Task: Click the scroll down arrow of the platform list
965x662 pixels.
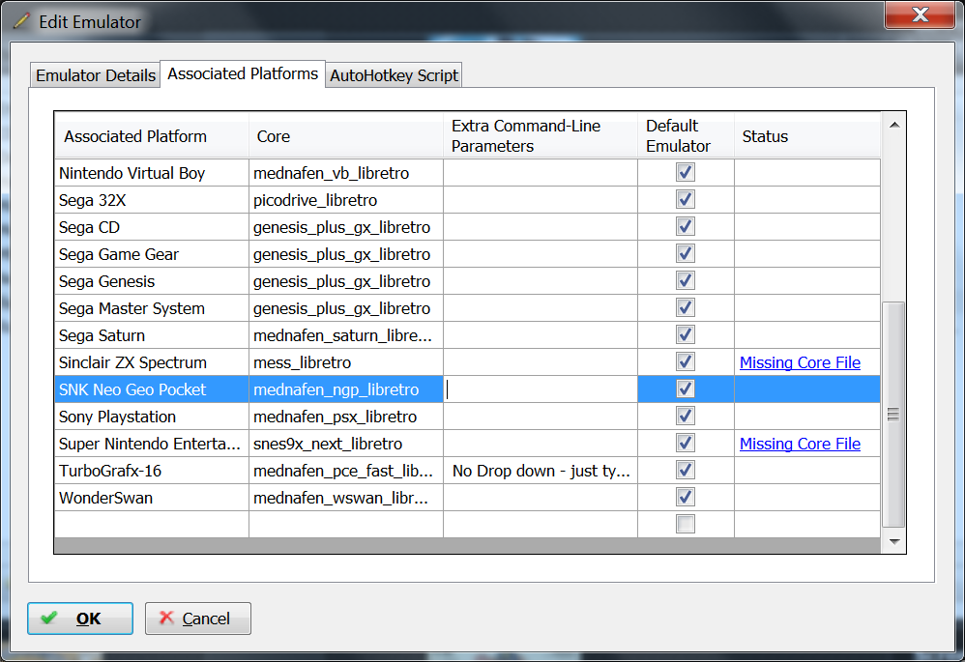Action: point(894,541)
